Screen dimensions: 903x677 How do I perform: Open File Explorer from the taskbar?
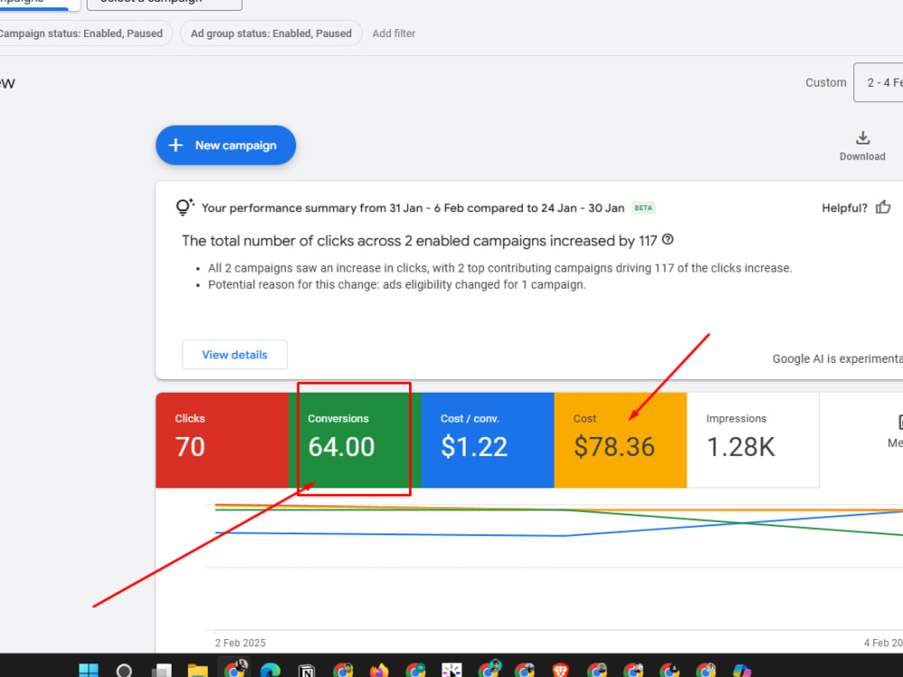click(198, 671)
